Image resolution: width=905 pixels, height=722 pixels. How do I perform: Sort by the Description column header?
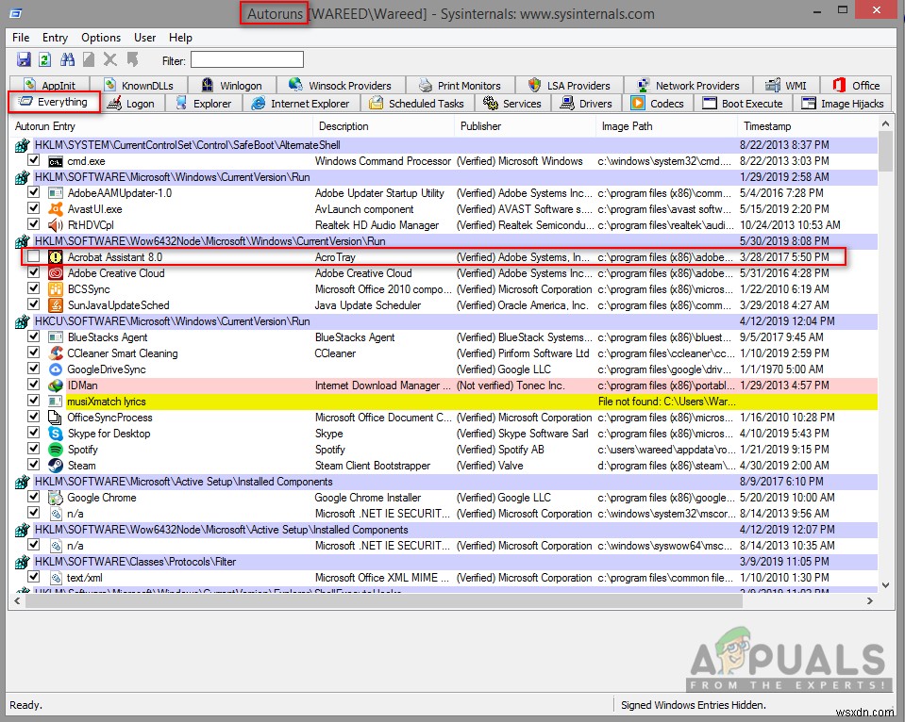pyautogui.click(x=384, y=126)
